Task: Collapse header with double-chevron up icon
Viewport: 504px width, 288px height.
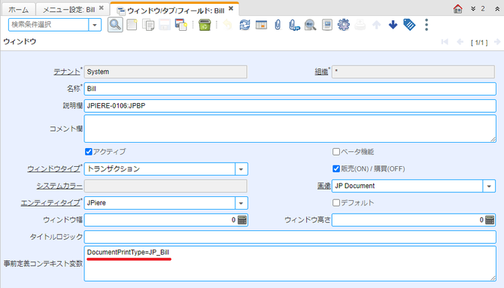Action: [x=497, y=9]
